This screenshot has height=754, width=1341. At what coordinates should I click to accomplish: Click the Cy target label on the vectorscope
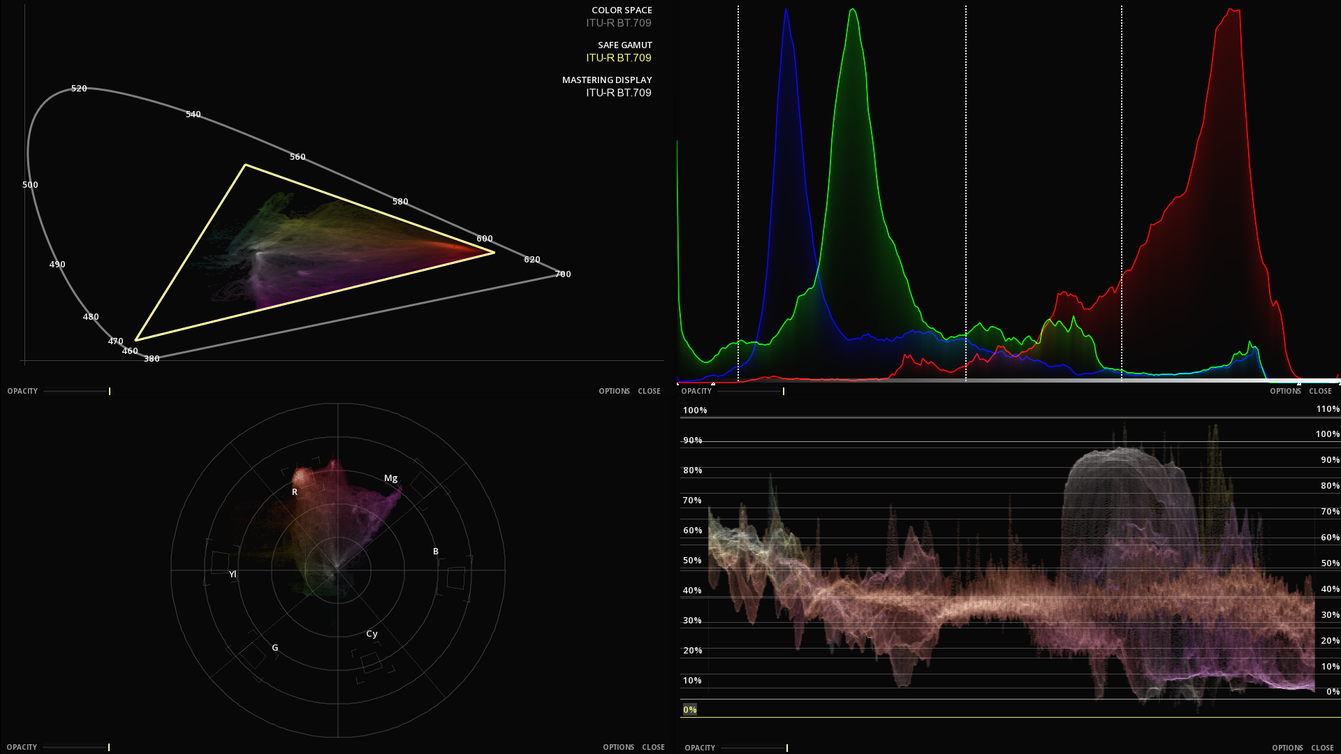pyautogui.click(x=372, y=634)
